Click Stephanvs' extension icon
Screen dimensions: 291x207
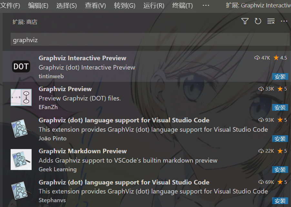[x=21, y=191]
